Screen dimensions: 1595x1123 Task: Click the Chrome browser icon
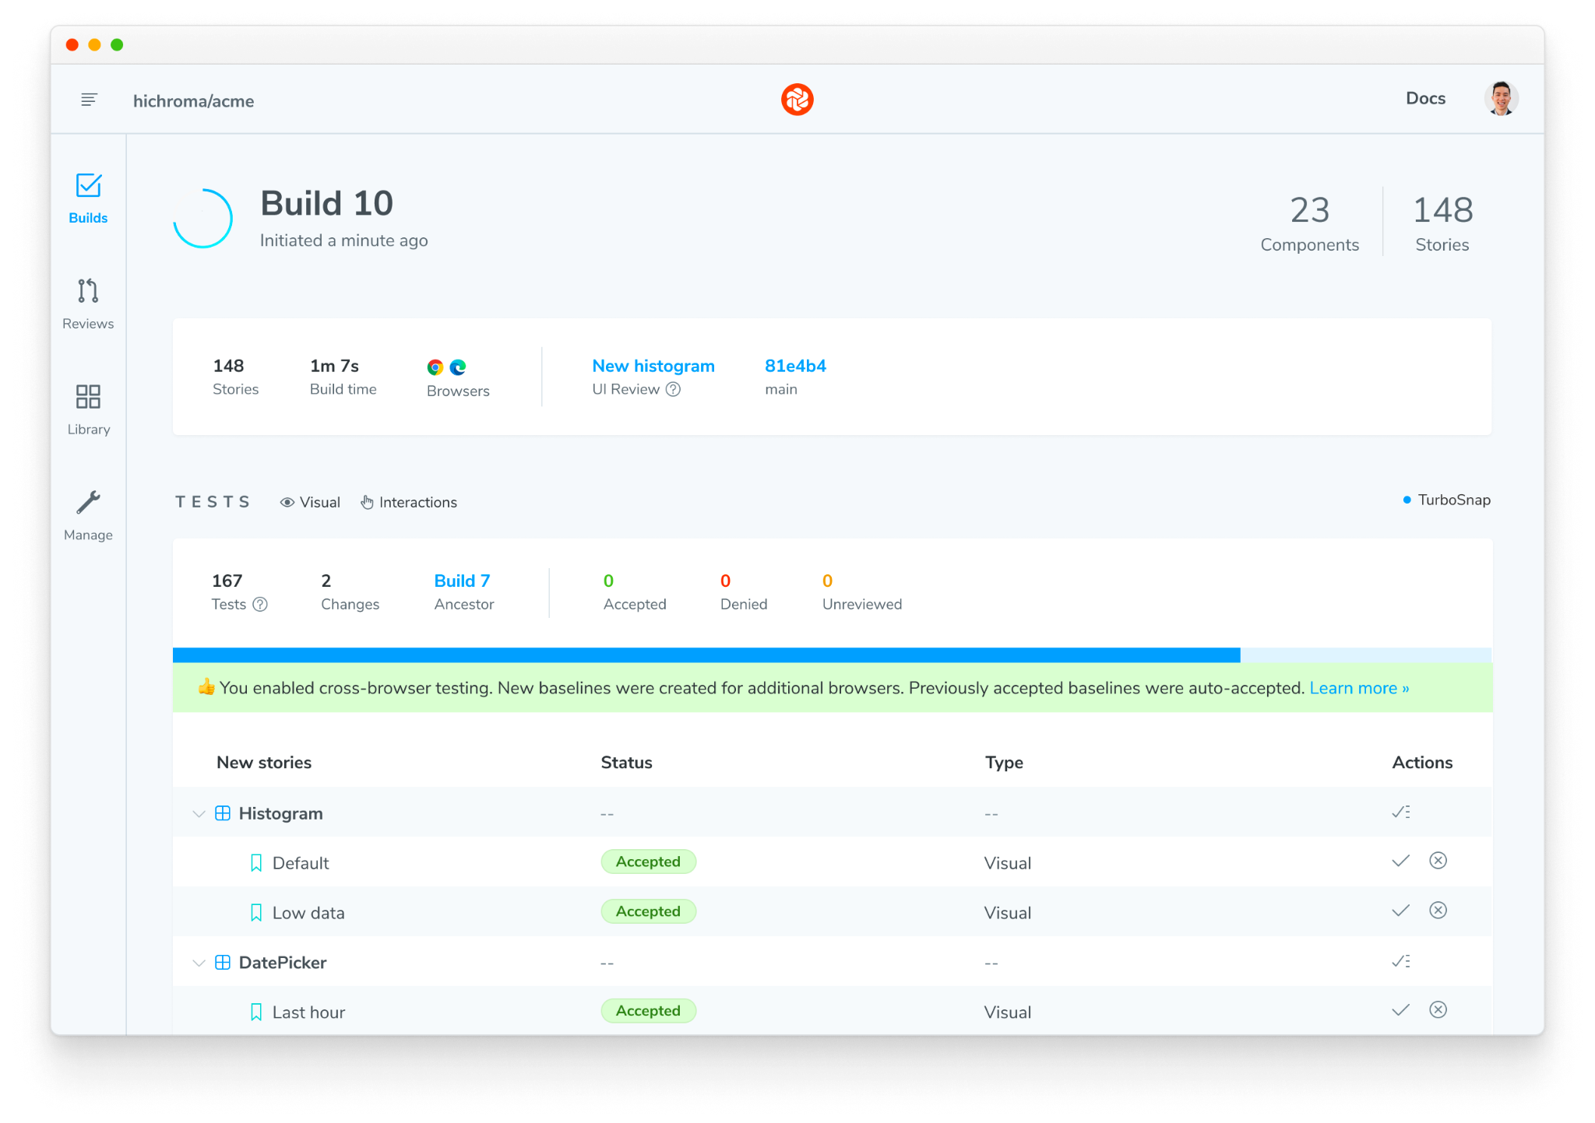click(435, 367)
